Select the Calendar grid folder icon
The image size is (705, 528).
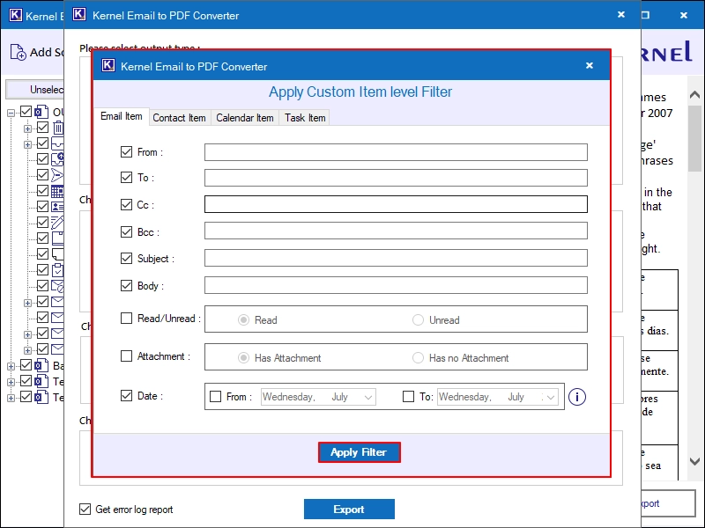click(57, 191)
